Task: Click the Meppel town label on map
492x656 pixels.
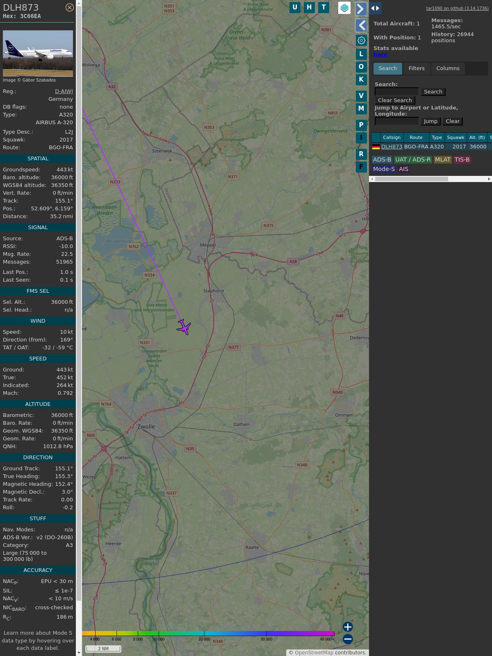Action: click(208, 245)
